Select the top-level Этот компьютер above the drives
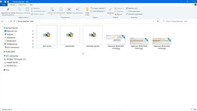 click(x=11, y=56)
